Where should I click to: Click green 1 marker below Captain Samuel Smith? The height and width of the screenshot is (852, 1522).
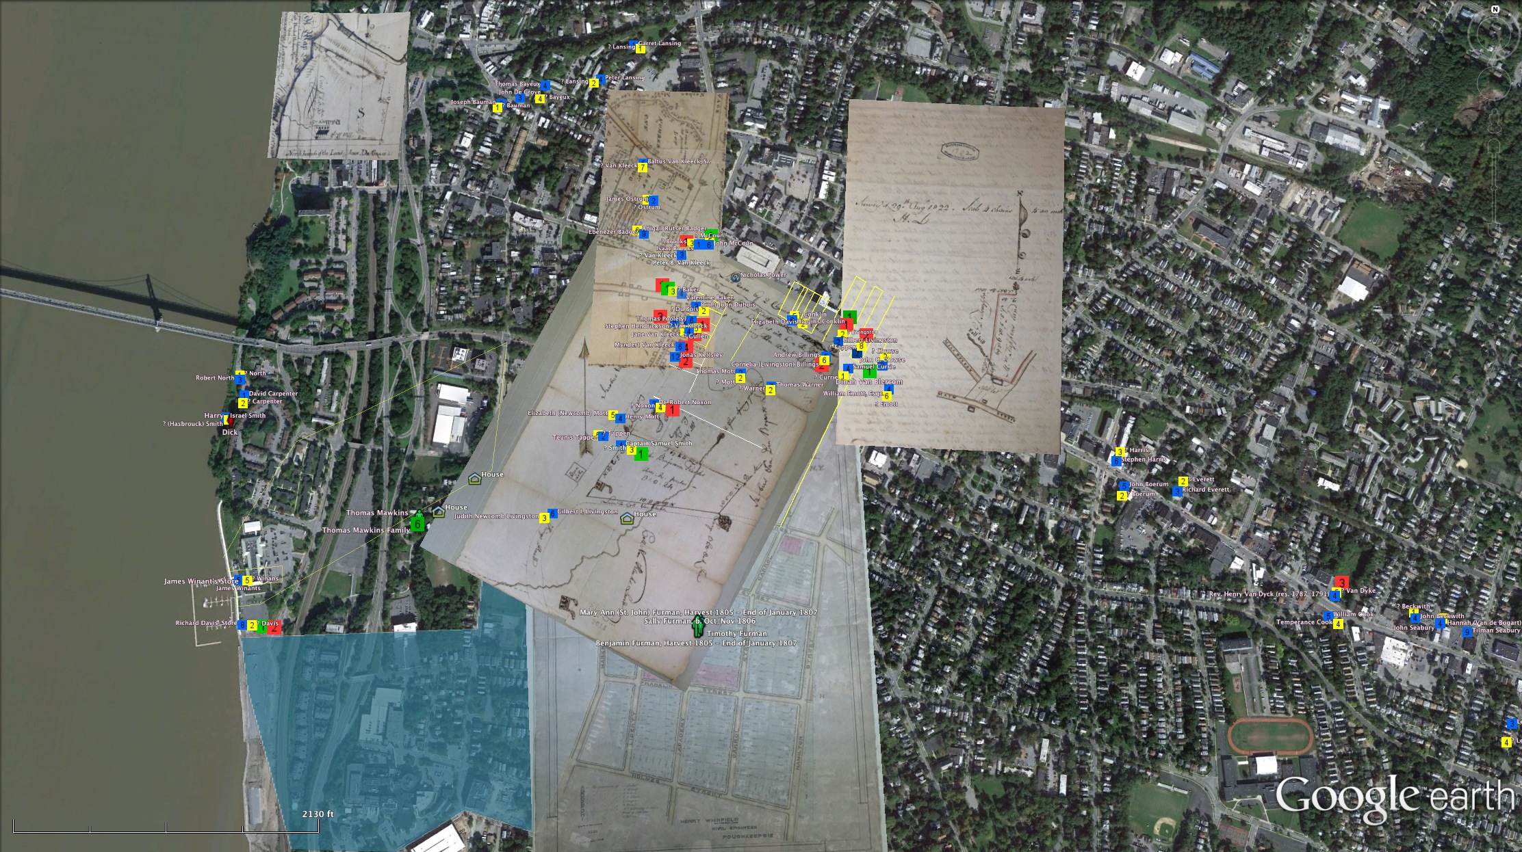[641, 453]
